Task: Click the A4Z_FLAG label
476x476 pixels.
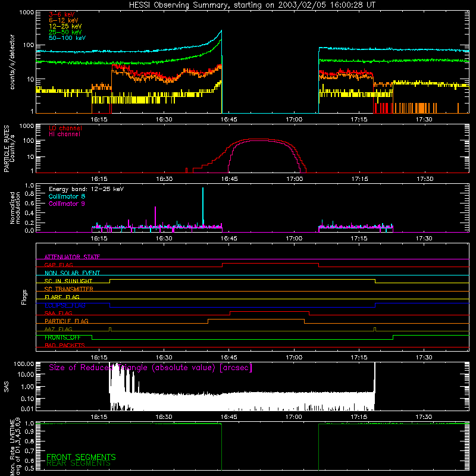Action: (x=58, y=329)
